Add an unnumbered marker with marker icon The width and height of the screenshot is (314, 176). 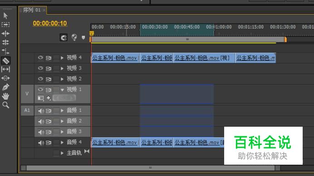(83, 38)
